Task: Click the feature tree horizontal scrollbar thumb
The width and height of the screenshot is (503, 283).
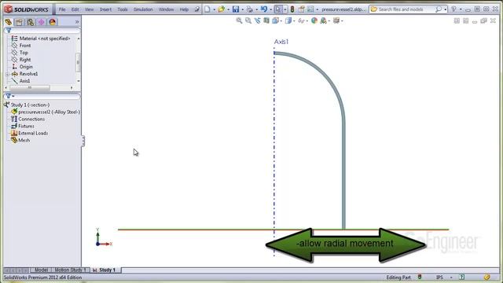Action: [30, 87]
